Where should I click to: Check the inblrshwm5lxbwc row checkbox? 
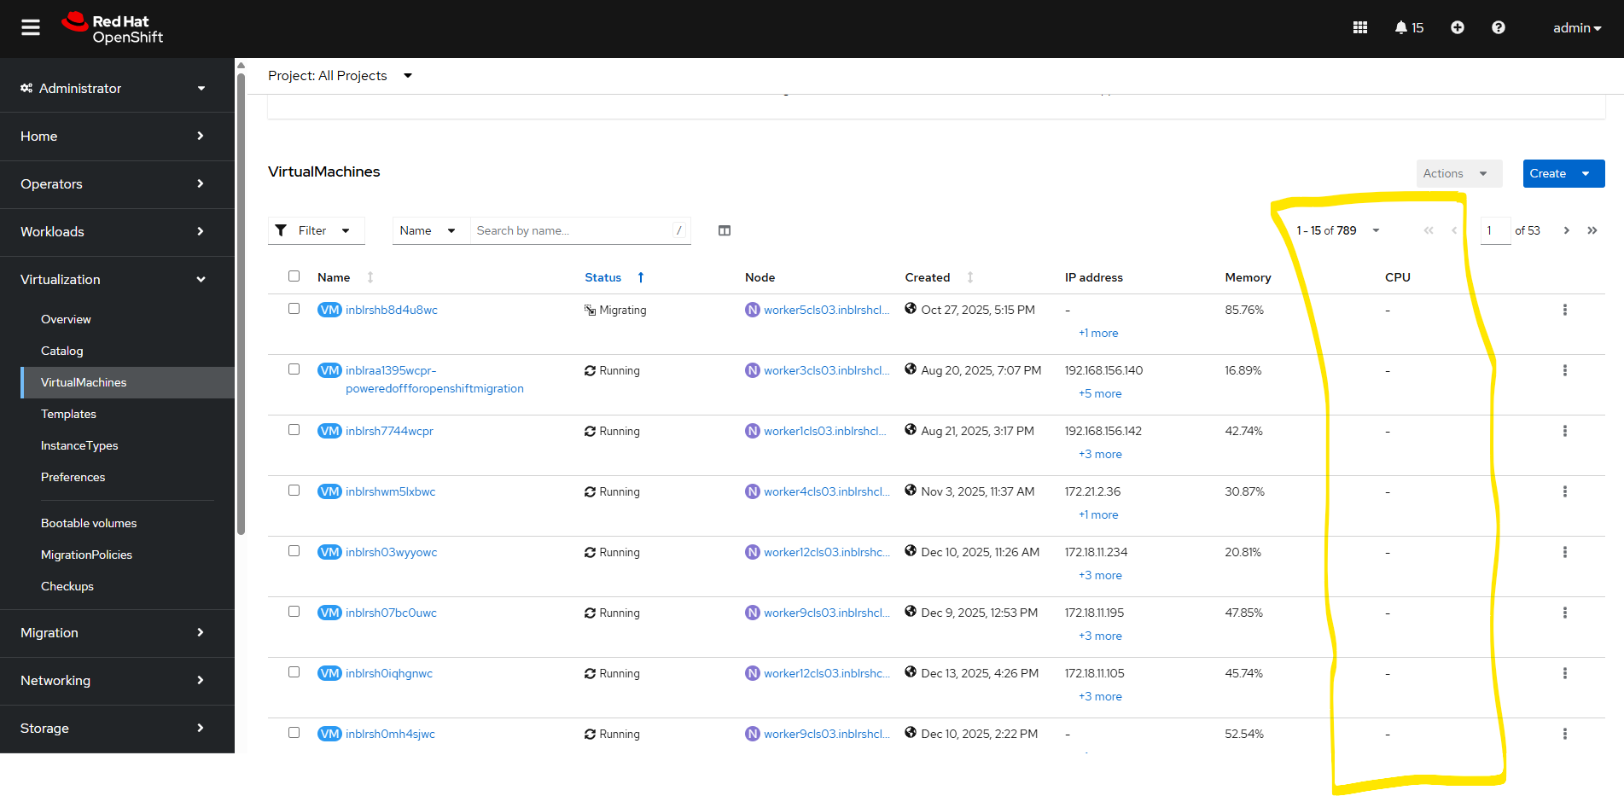(294, 491)
